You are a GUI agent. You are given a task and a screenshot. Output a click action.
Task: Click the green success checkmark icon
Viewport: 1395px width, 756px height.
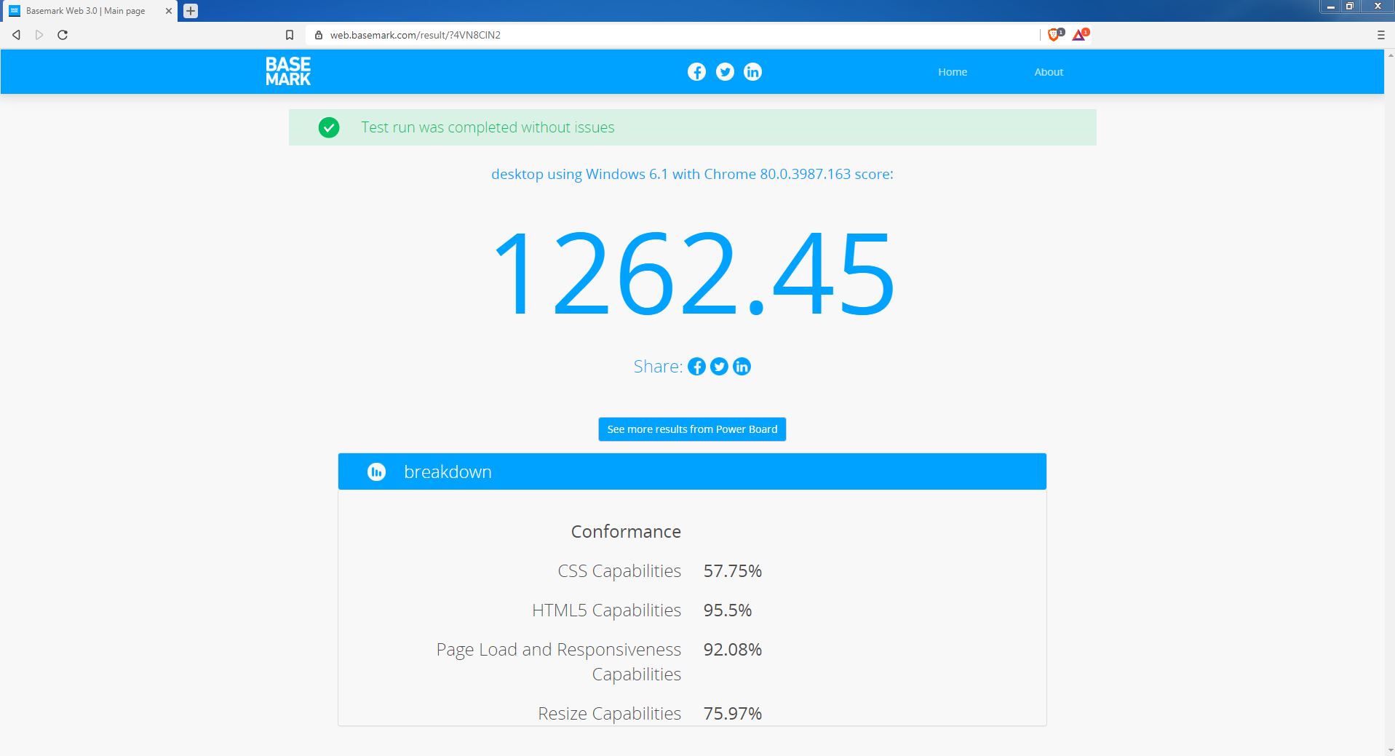pyautogui.click(x=329, y=127)
